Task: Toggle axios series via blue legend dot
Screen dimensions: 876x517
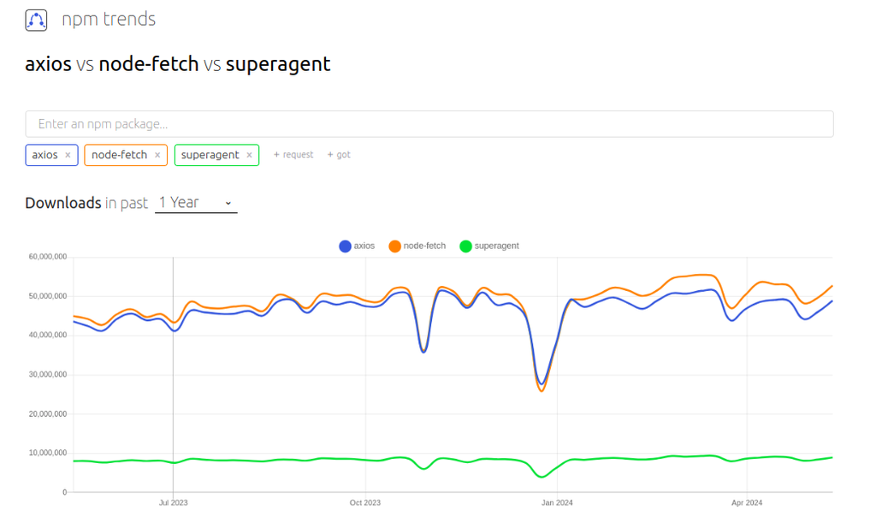Action: [x=346, y=247]
